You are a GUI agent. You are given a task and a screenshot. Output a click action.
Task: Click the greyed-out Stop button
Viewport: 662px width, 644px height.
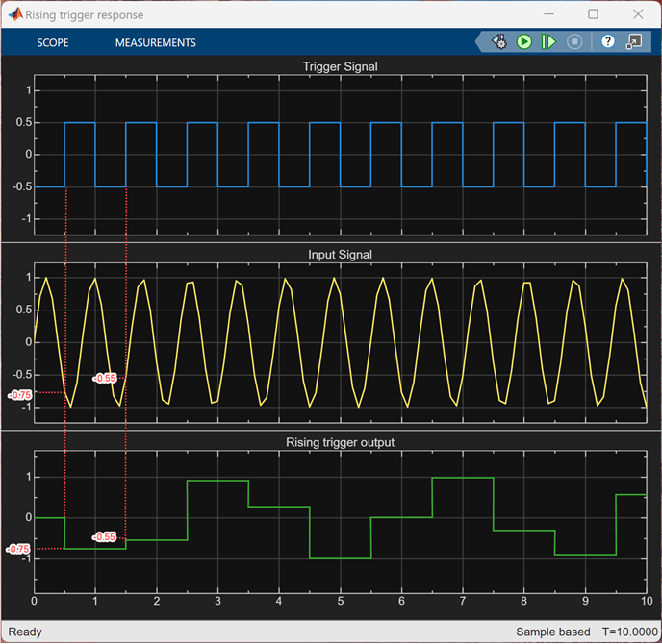[573, 42]
